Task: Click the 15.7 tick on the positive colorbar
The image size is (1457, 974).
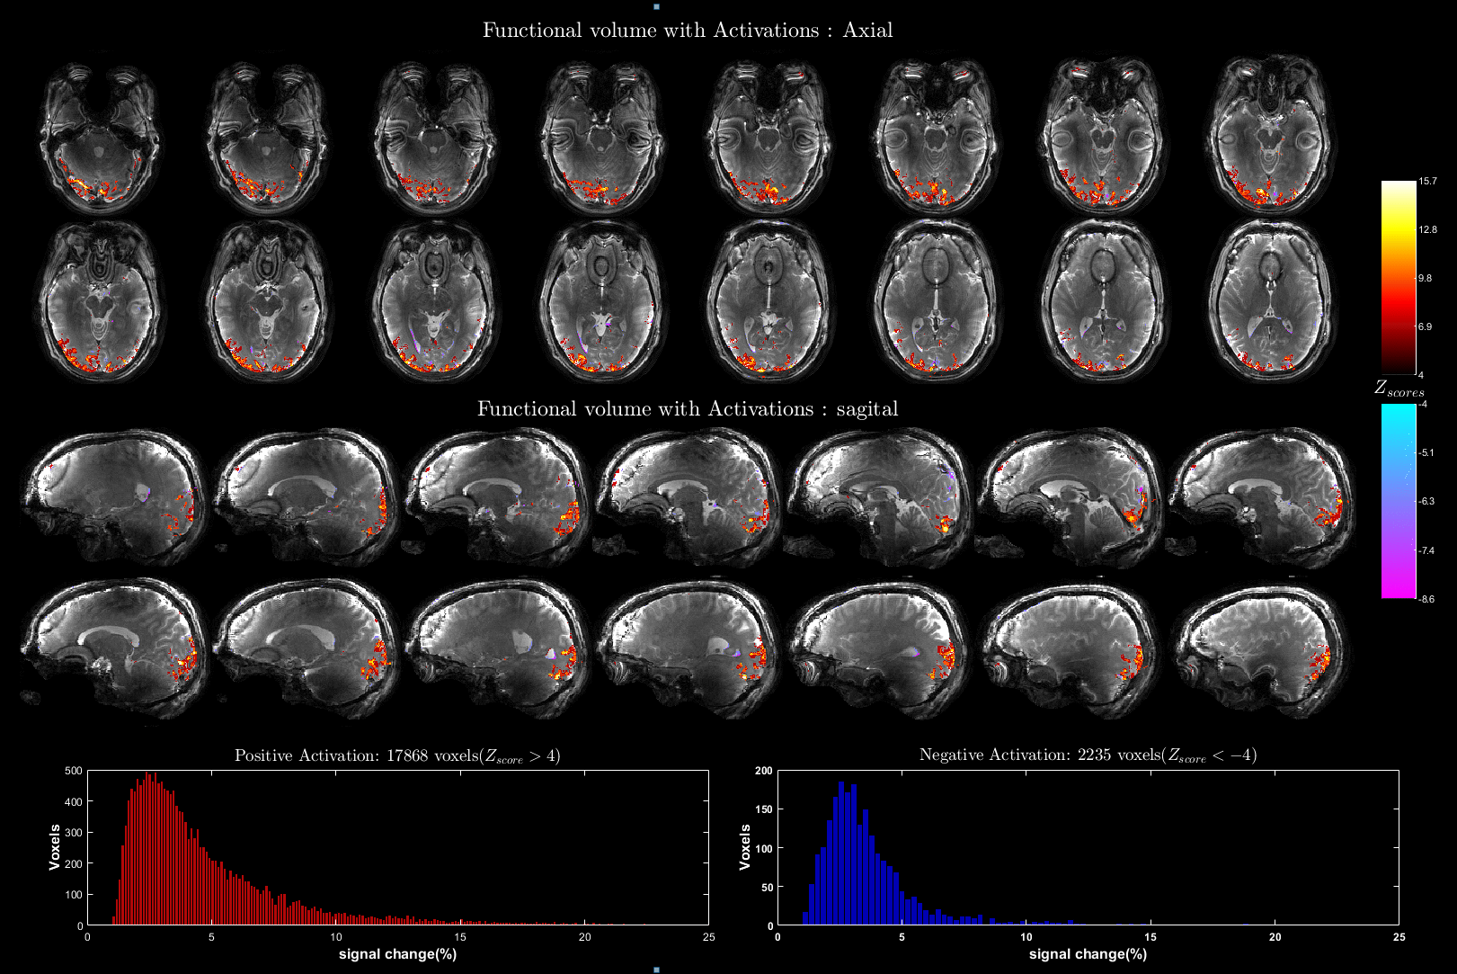Action: (1427, 182)
